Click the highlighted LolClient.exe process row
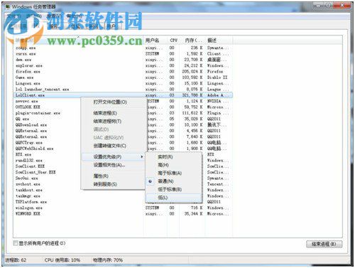Viewport: 355px width, 268px height. click(x=123, y=95)
